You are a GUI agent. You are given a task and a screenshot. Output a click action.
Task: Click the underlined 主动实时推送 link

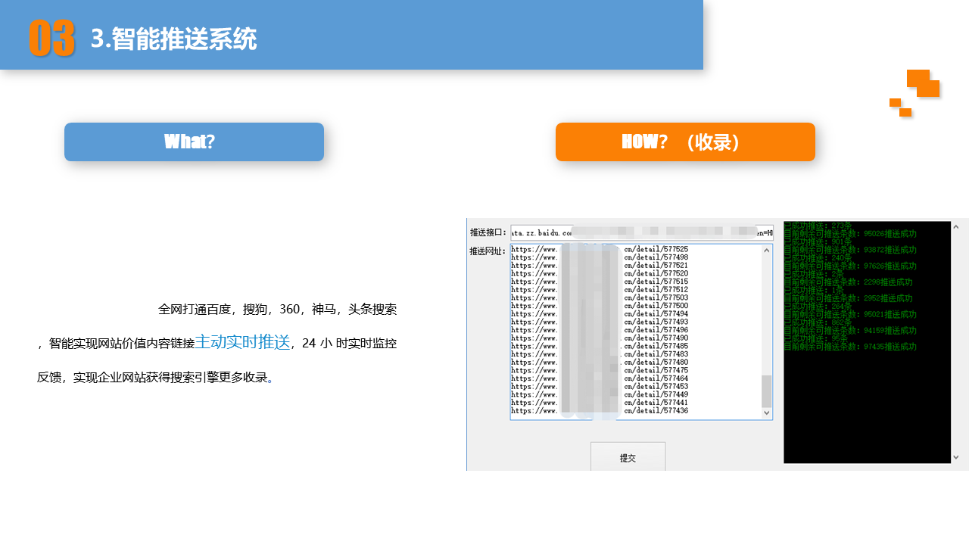pos(244,342)
